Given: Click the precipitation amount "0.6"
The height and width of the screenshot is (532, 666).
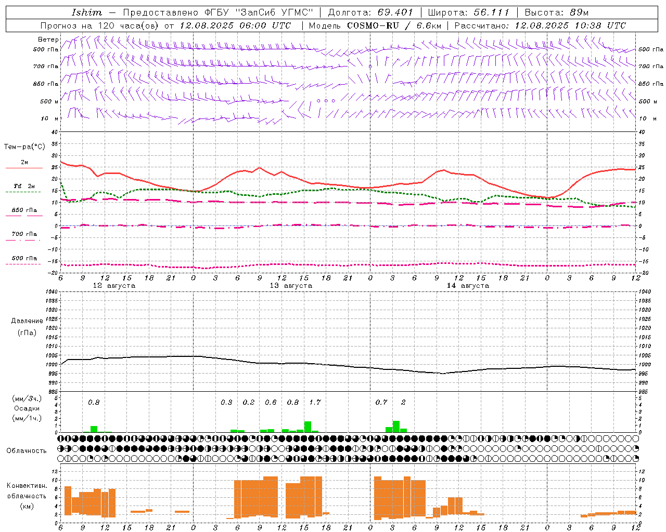Looking at the screenshot, I should [x=271, y=402].
